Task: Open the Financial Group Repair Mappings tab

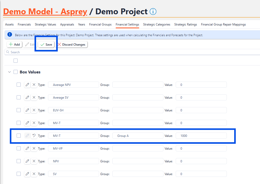Action: point(223,24)
